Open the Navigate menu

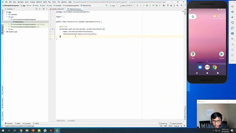(21, 2)
